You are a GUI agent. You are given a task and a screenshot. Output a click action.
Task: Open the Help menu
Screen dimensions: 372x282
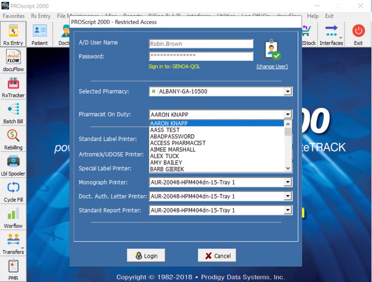(313, 16)
